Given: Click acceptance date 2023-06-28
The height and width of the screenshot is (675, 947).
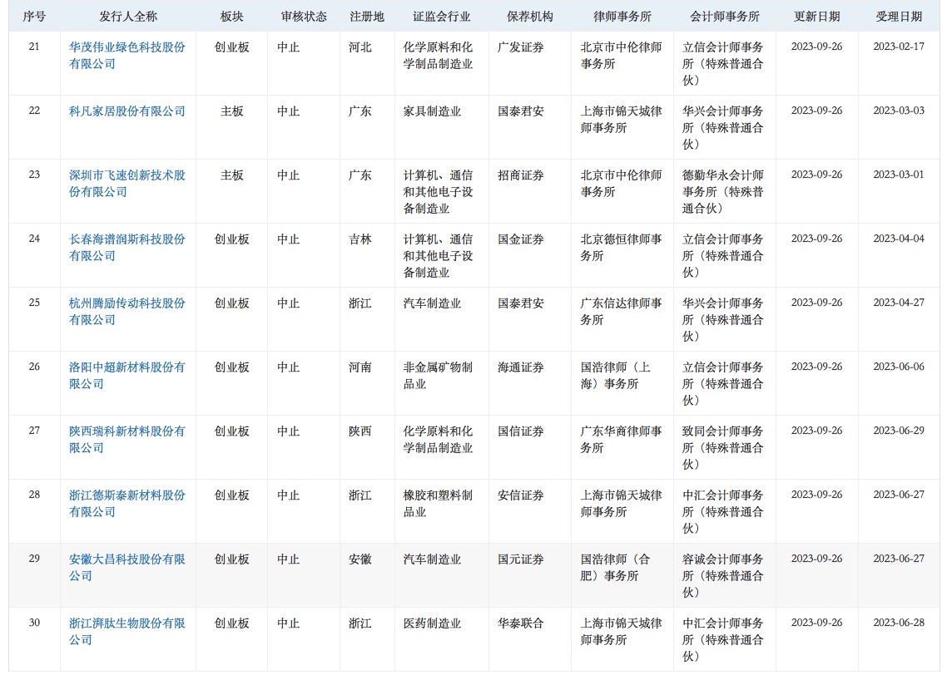Looking at the screenshot, I should click(899, 622).
